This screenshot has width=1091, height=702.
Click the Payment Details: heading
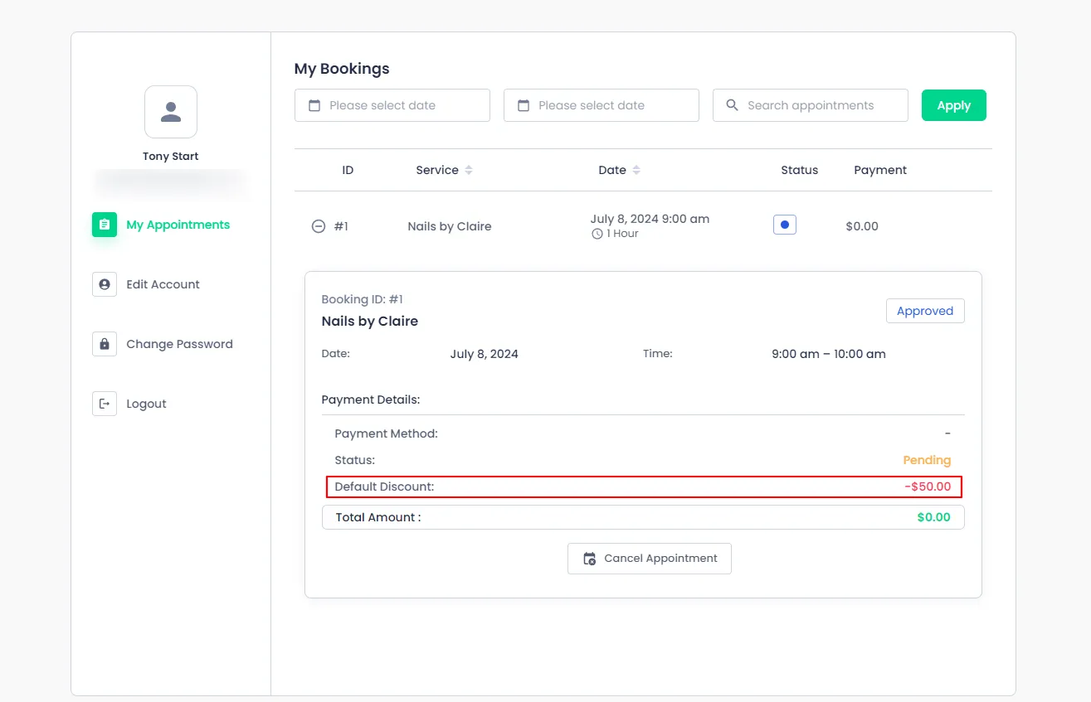(371, 399)
